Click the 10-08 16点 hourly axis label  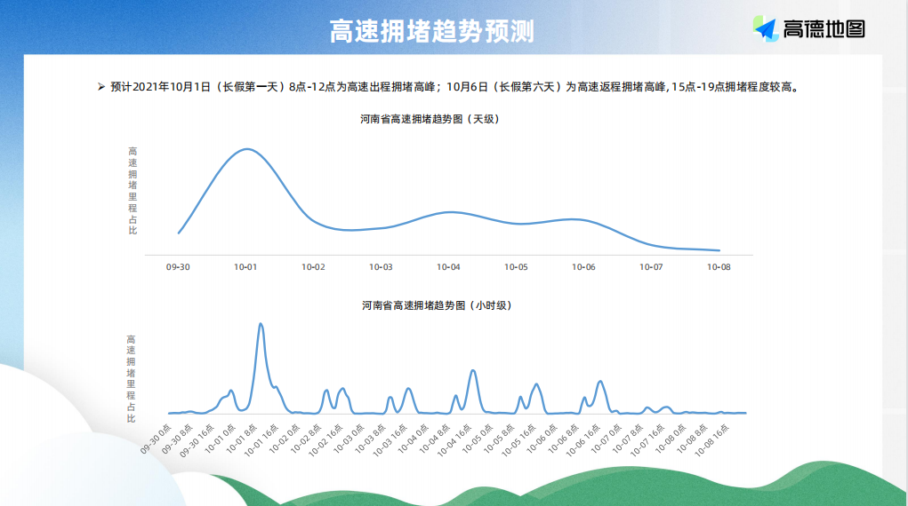pos(711,440)
